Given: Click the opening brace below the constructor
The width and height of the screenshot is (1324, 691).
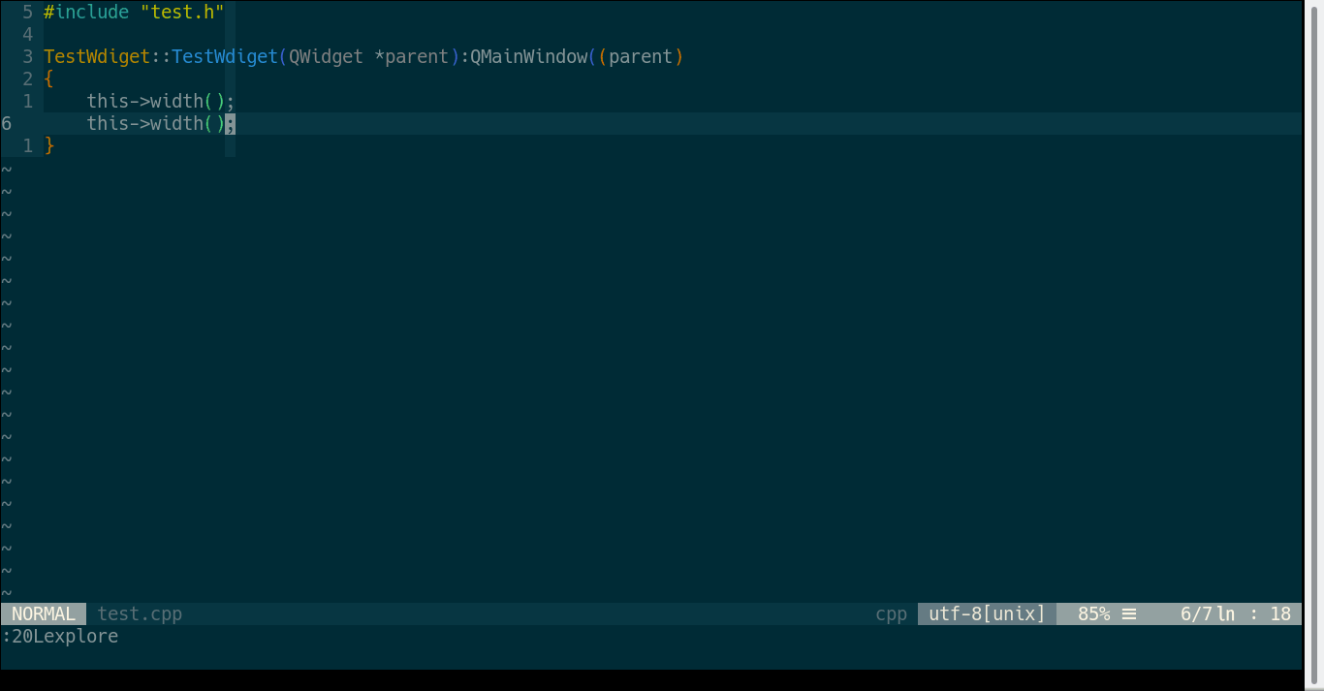Looking at the screenshot, I should pos(48,79).
